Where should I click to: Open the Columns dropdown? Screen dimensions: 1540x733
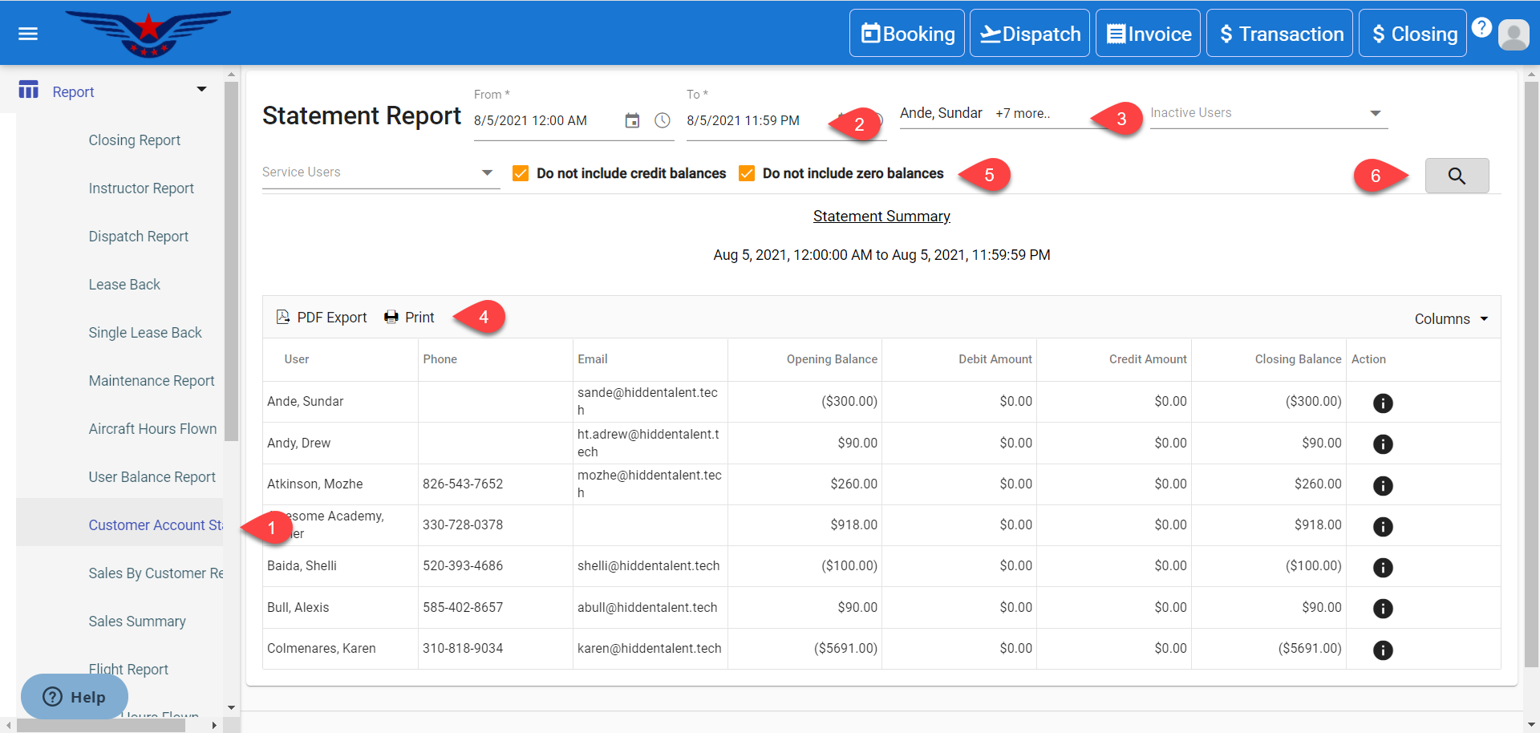coord(1450,318)
